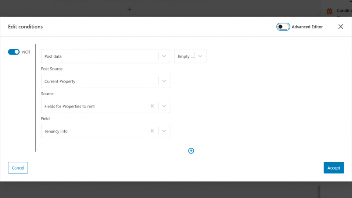The height and width of the screenshot is (198, 352).
Task: Click the Post Source label
Action: click(52, 69)
